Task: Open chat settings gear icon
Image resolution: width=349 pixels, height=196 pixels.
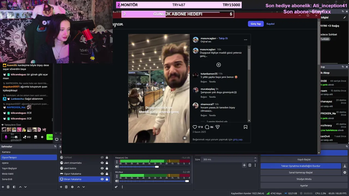Action: pyautogui.click(x=42, y=137)
